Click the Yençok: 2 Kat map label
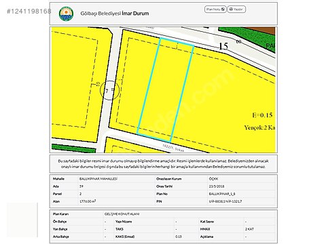Viewport: 326px width, 244px height. click(259, 127)
